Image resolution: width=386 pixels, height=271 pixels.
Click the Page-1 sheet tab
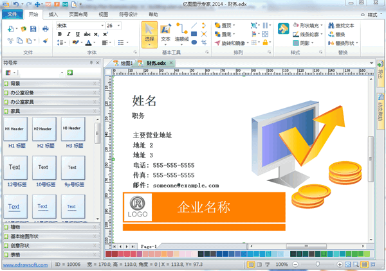click(x=149, y=246)
